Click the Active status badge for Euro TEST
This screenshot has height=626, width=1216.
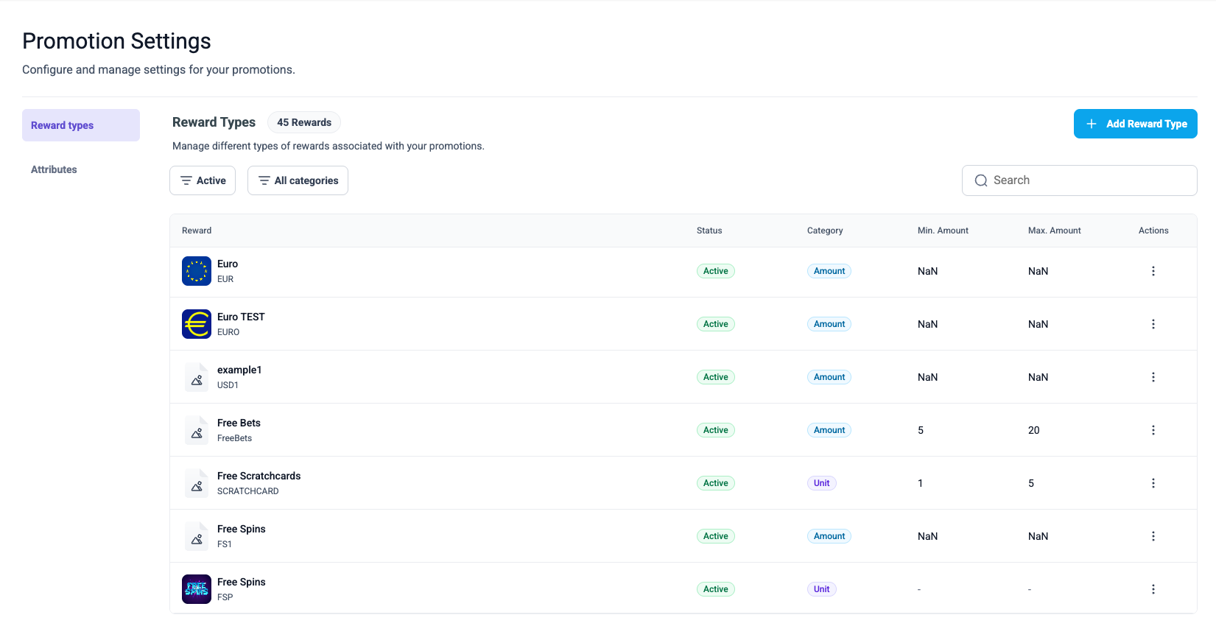pos(716,324)
